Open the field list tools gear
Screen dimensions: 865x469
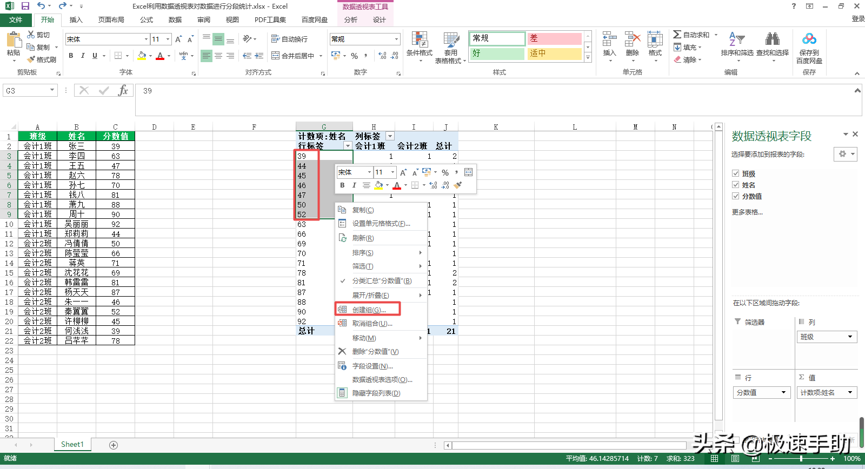[846, 154]
